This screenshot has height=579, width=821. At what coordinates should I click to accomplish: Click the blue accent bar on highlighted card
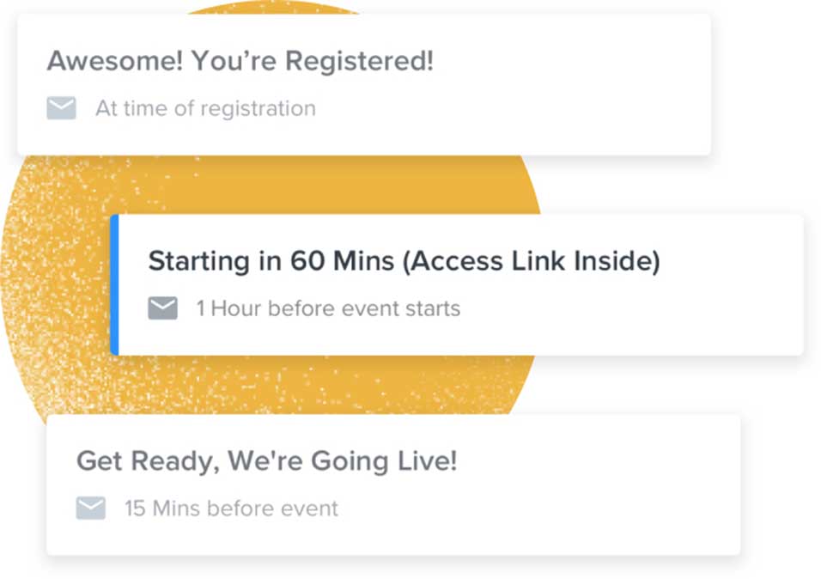(x=115, y=284)
